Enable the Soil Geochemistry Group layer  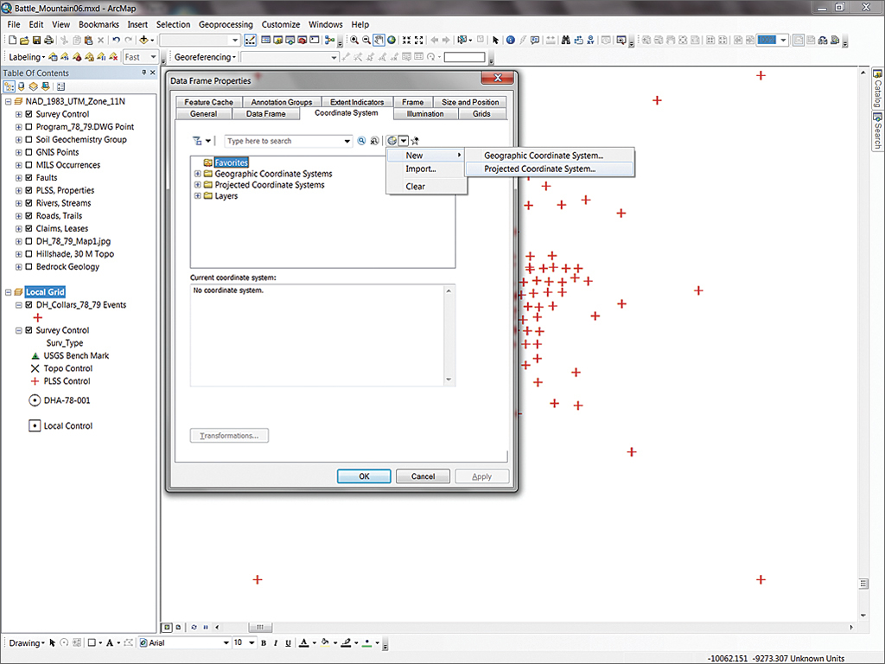tap(29, 139)
